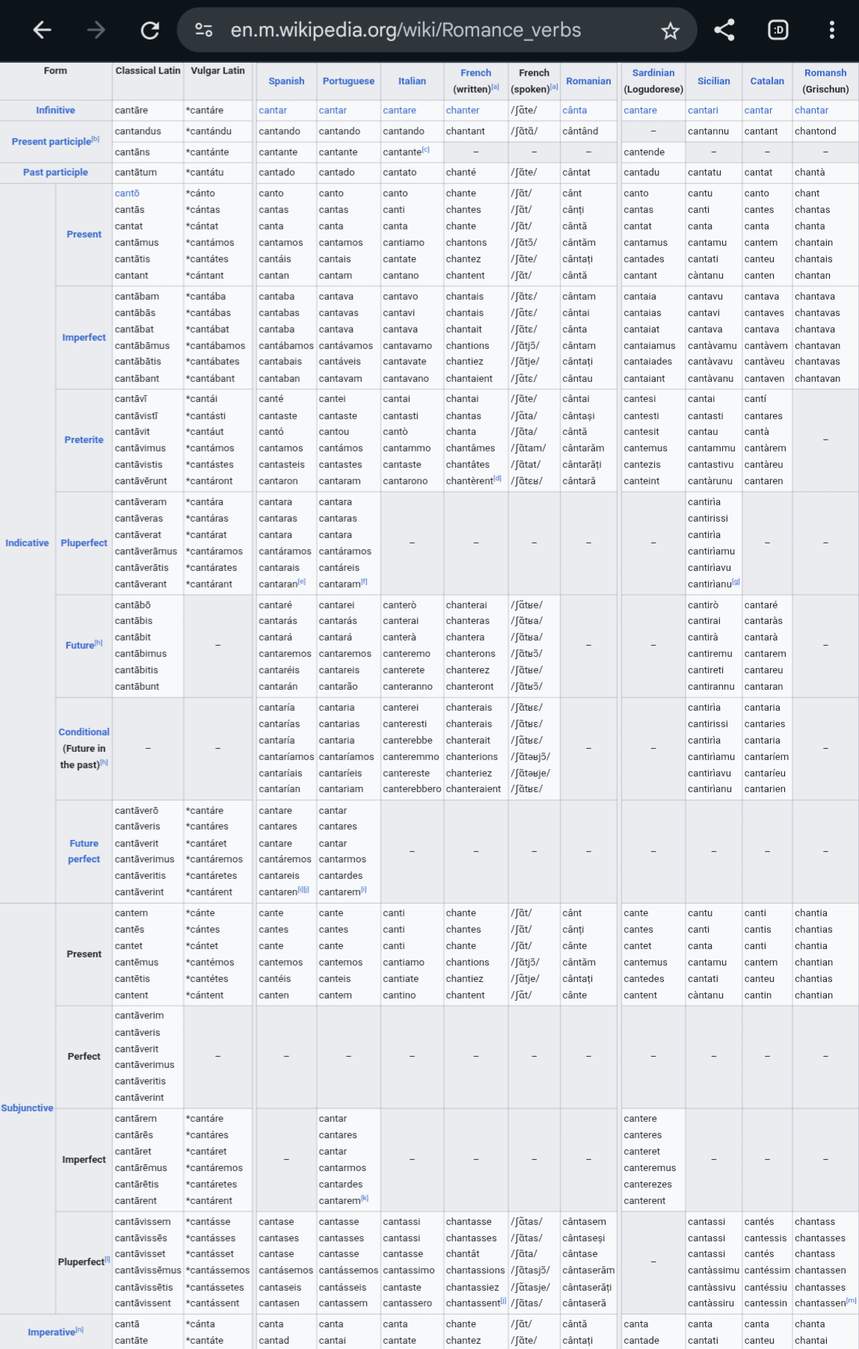Open the Indicative mood link

point(27,543)
